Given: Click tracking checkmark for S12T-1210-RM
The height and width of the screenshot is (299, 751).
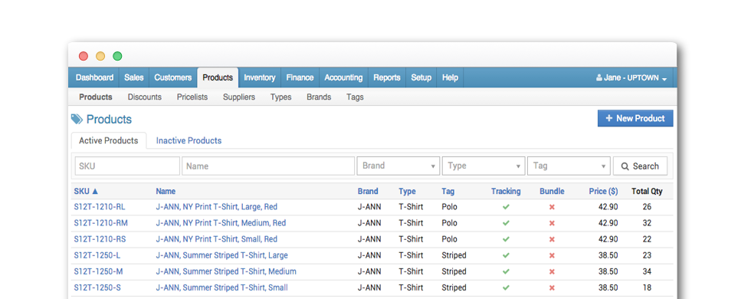Looking at the screenshot, I should tap(506, 223).
